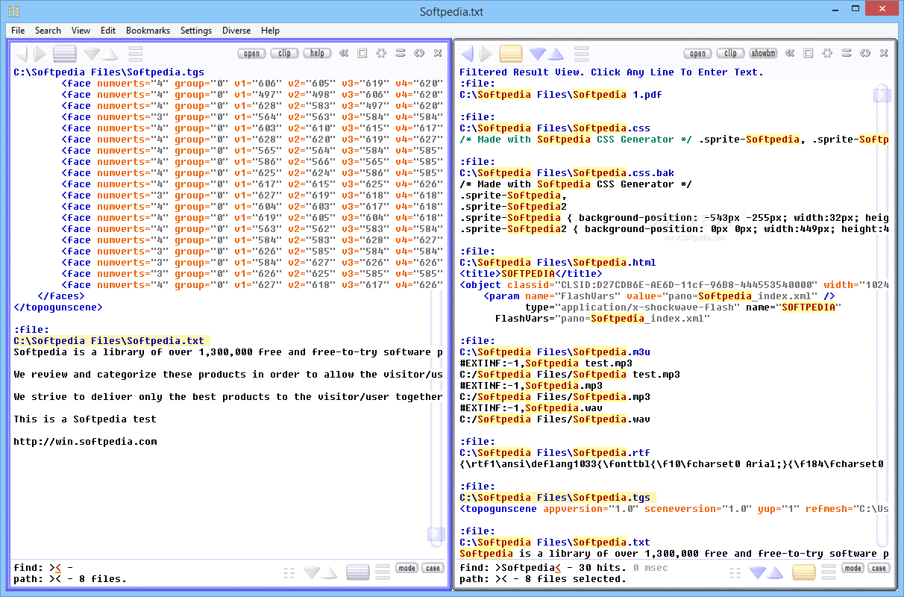Click the blue down triangle in right pane bottom bar
This screenshot has height=597, width=904.
759,572
